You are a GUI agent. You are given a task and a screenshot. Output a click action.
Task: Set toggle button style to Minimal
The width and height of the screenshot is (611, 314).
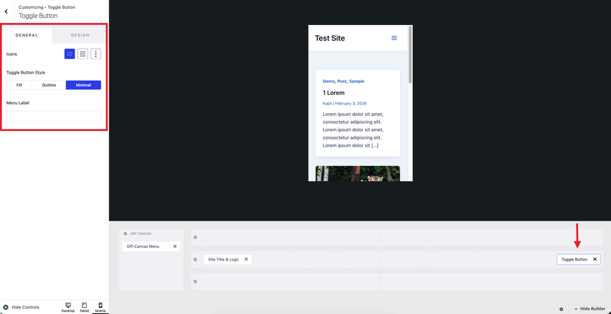[84, 85]
